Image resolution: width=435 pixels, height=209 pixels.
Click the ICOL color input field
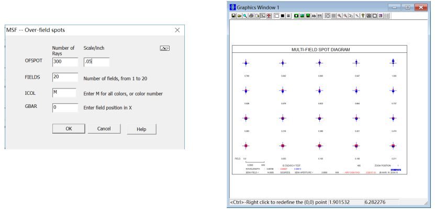pyautogui.click(x=64, y=93)
